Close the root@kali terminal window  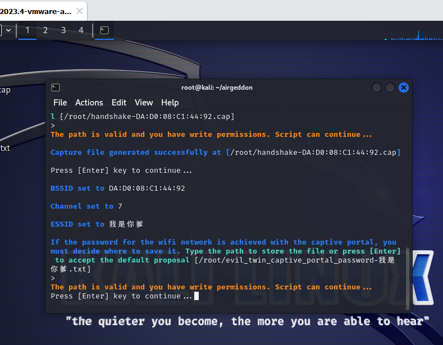pyautogui.click(x=403, y=88)
